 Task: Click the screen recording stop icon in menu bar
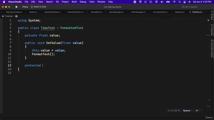coord(135,2)
